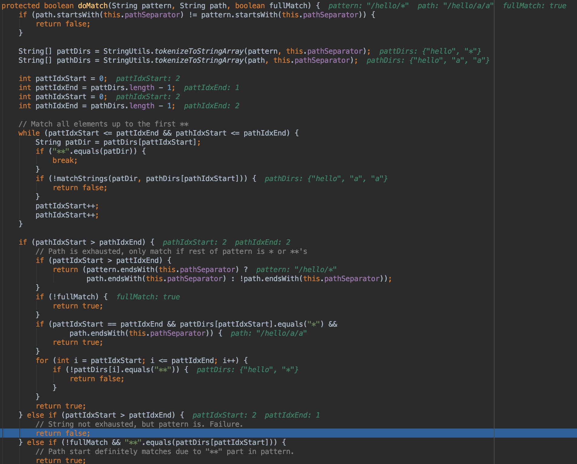The width and height of the screenshot is (577, 464).
Task: Click the 'fullMatch: true' hint on the signature line
Action: click(535, 6)
